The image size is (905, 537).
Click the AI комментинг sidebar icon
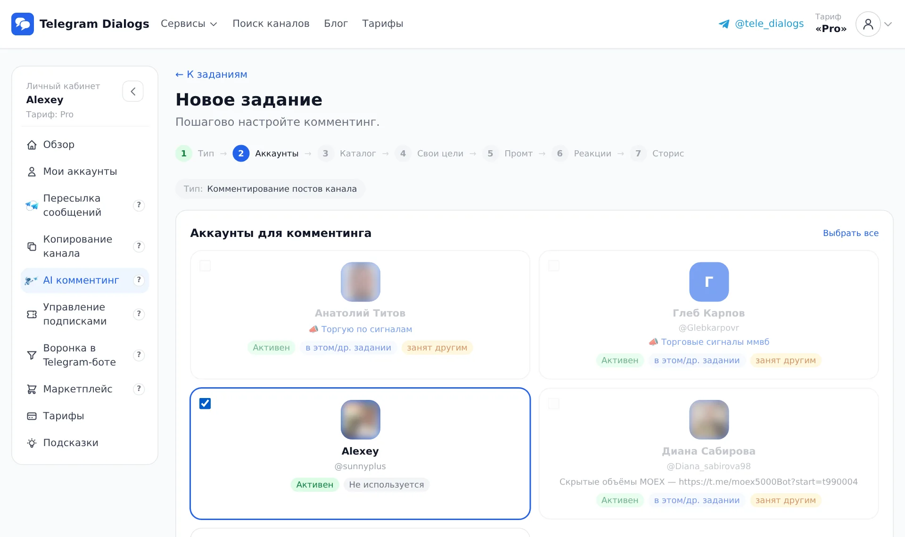[x=31, y=281]
